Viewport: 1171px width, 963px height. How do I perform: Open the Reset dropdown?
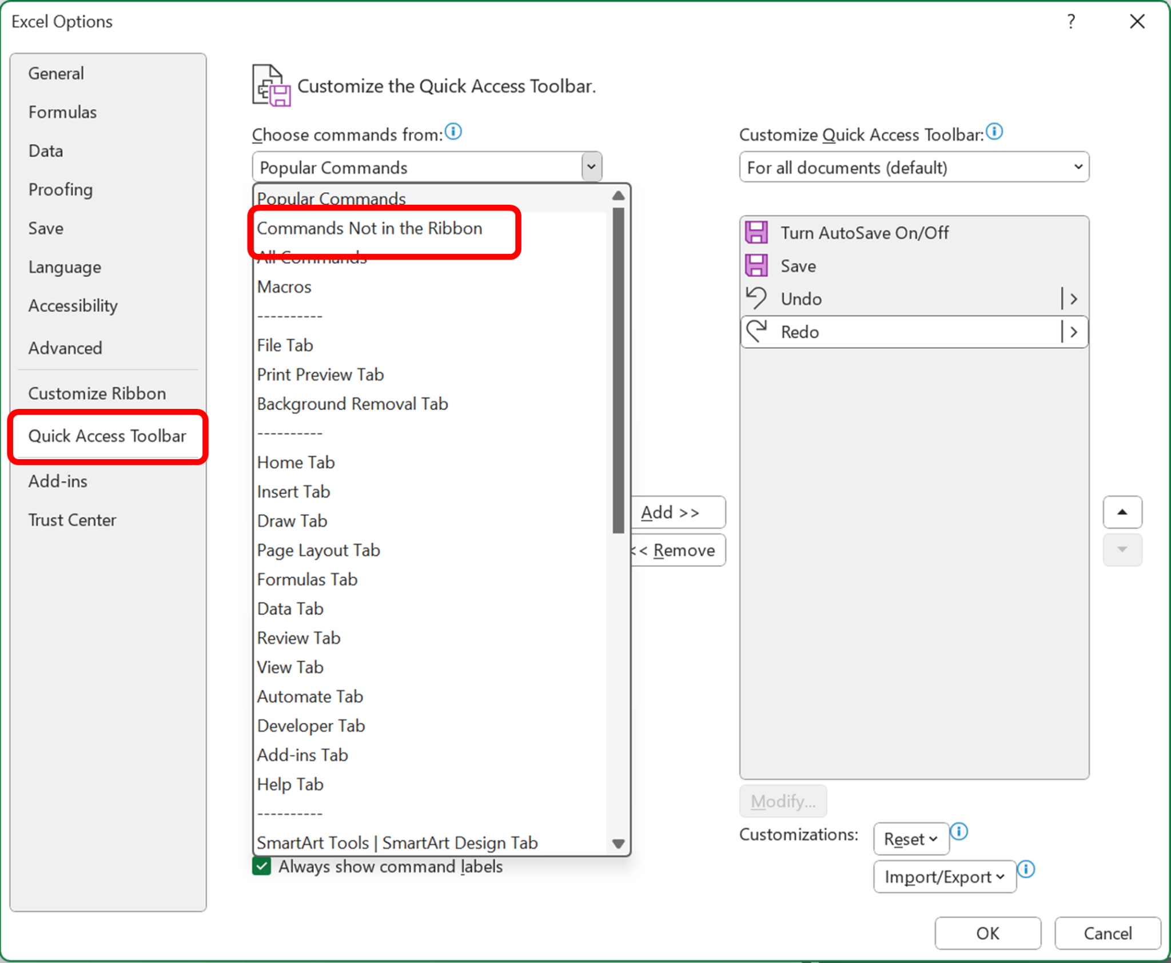coord(910,838)
